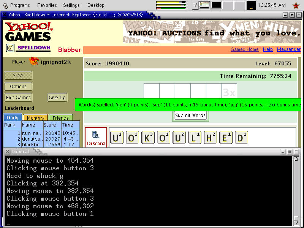The image size is (304, 228).
Task: Pick the E tile
Action: (226, 138)
